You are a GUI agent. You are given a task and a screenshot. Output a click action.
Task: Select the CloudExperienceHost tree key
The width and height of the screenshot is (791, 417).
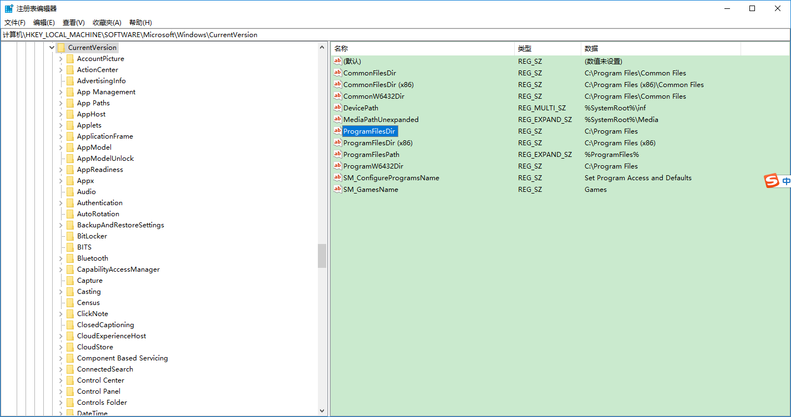111,336
